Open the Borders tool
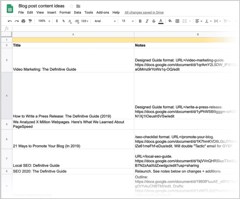This screenshot has height=199, width=240. (x=177, y=21)
